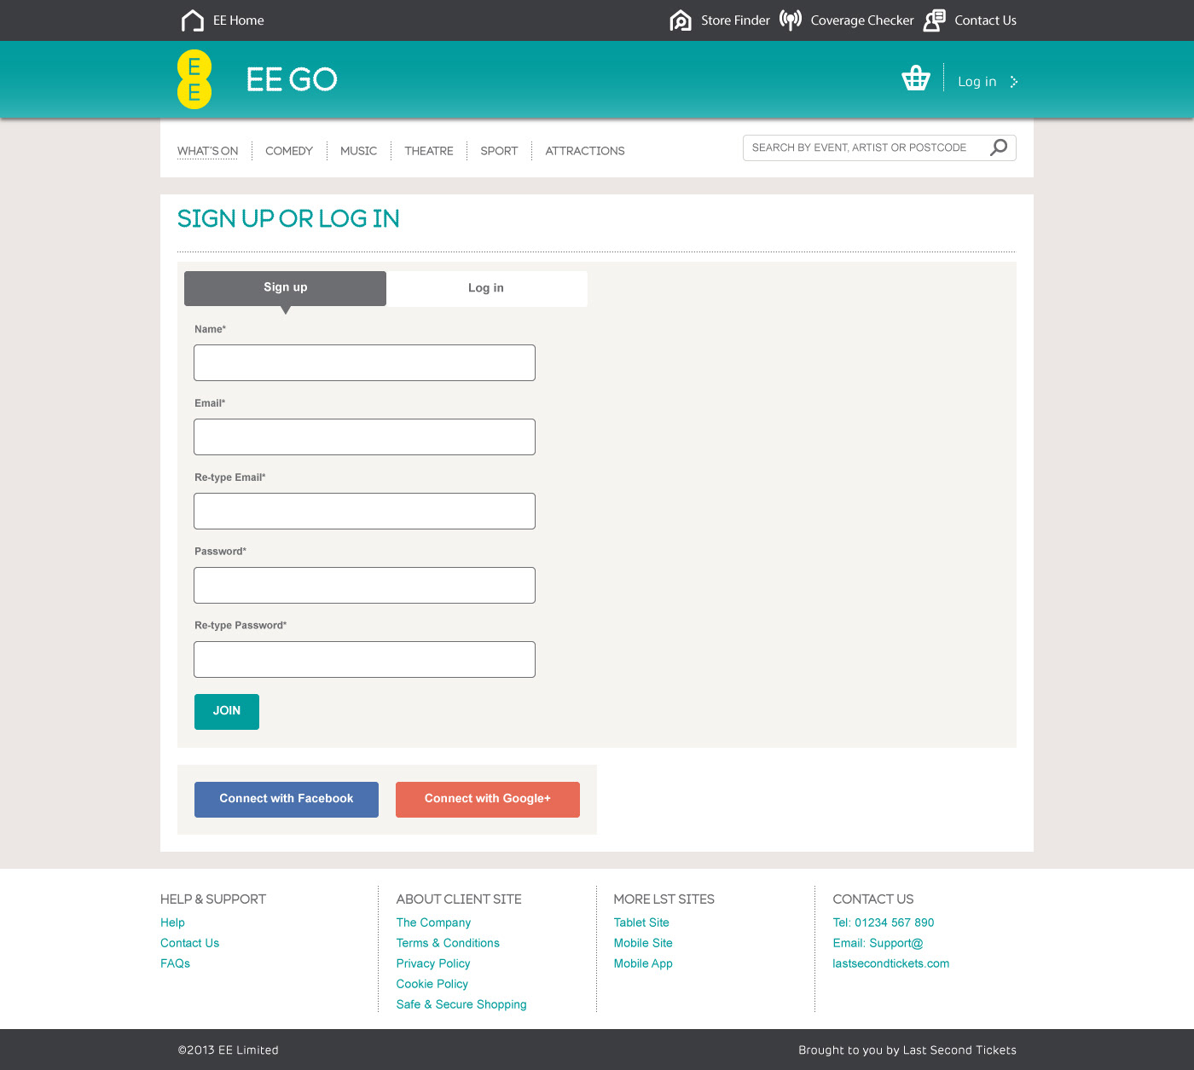Click the search magnifier icon

(999, 147)
